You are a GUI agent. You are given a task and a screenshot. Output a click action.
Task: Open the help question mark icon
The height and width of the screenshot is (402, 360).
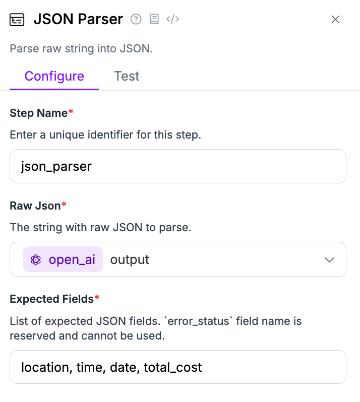point(136,19)
